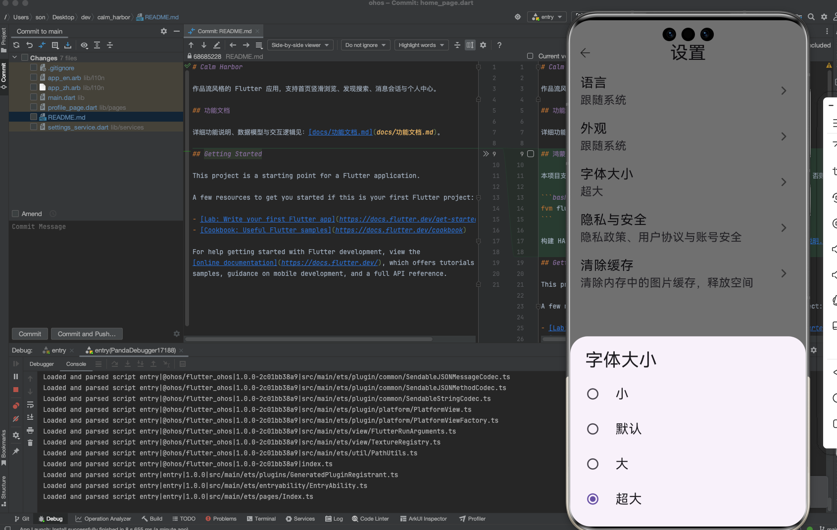This screenshot has width=837, height=530.
Task: Refresh the commit changes list
Action: click(16, 45)
